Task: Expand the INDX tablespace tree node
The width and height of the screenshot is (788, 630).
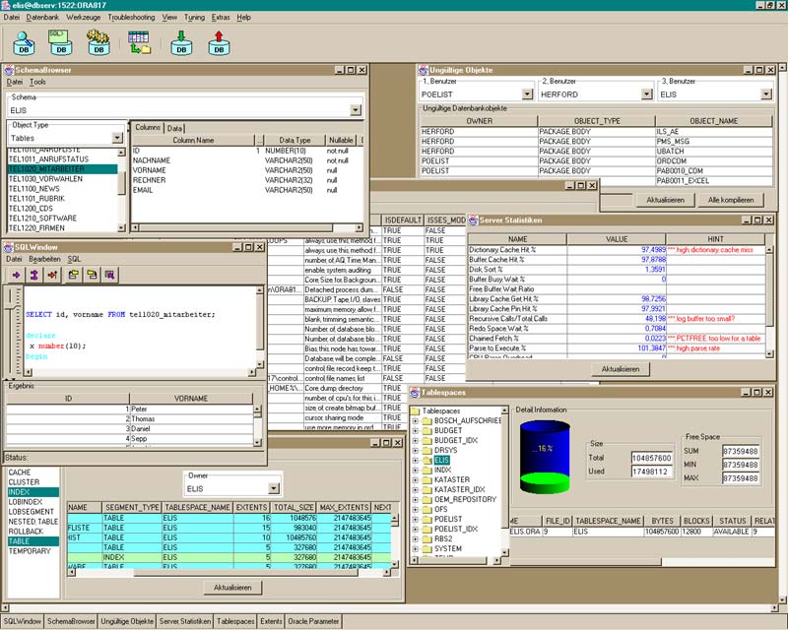Action: (415, 470)
